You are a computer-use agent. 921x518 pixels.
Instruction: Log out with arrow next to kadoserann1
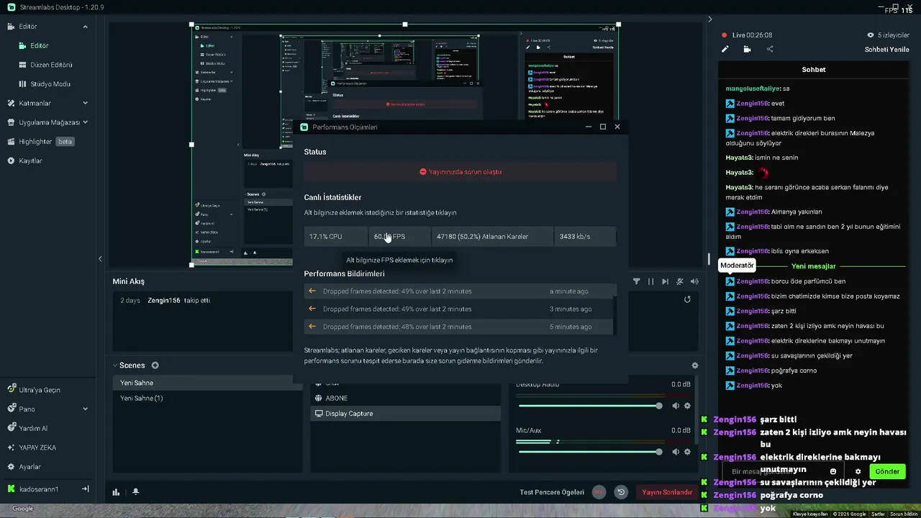85,489
